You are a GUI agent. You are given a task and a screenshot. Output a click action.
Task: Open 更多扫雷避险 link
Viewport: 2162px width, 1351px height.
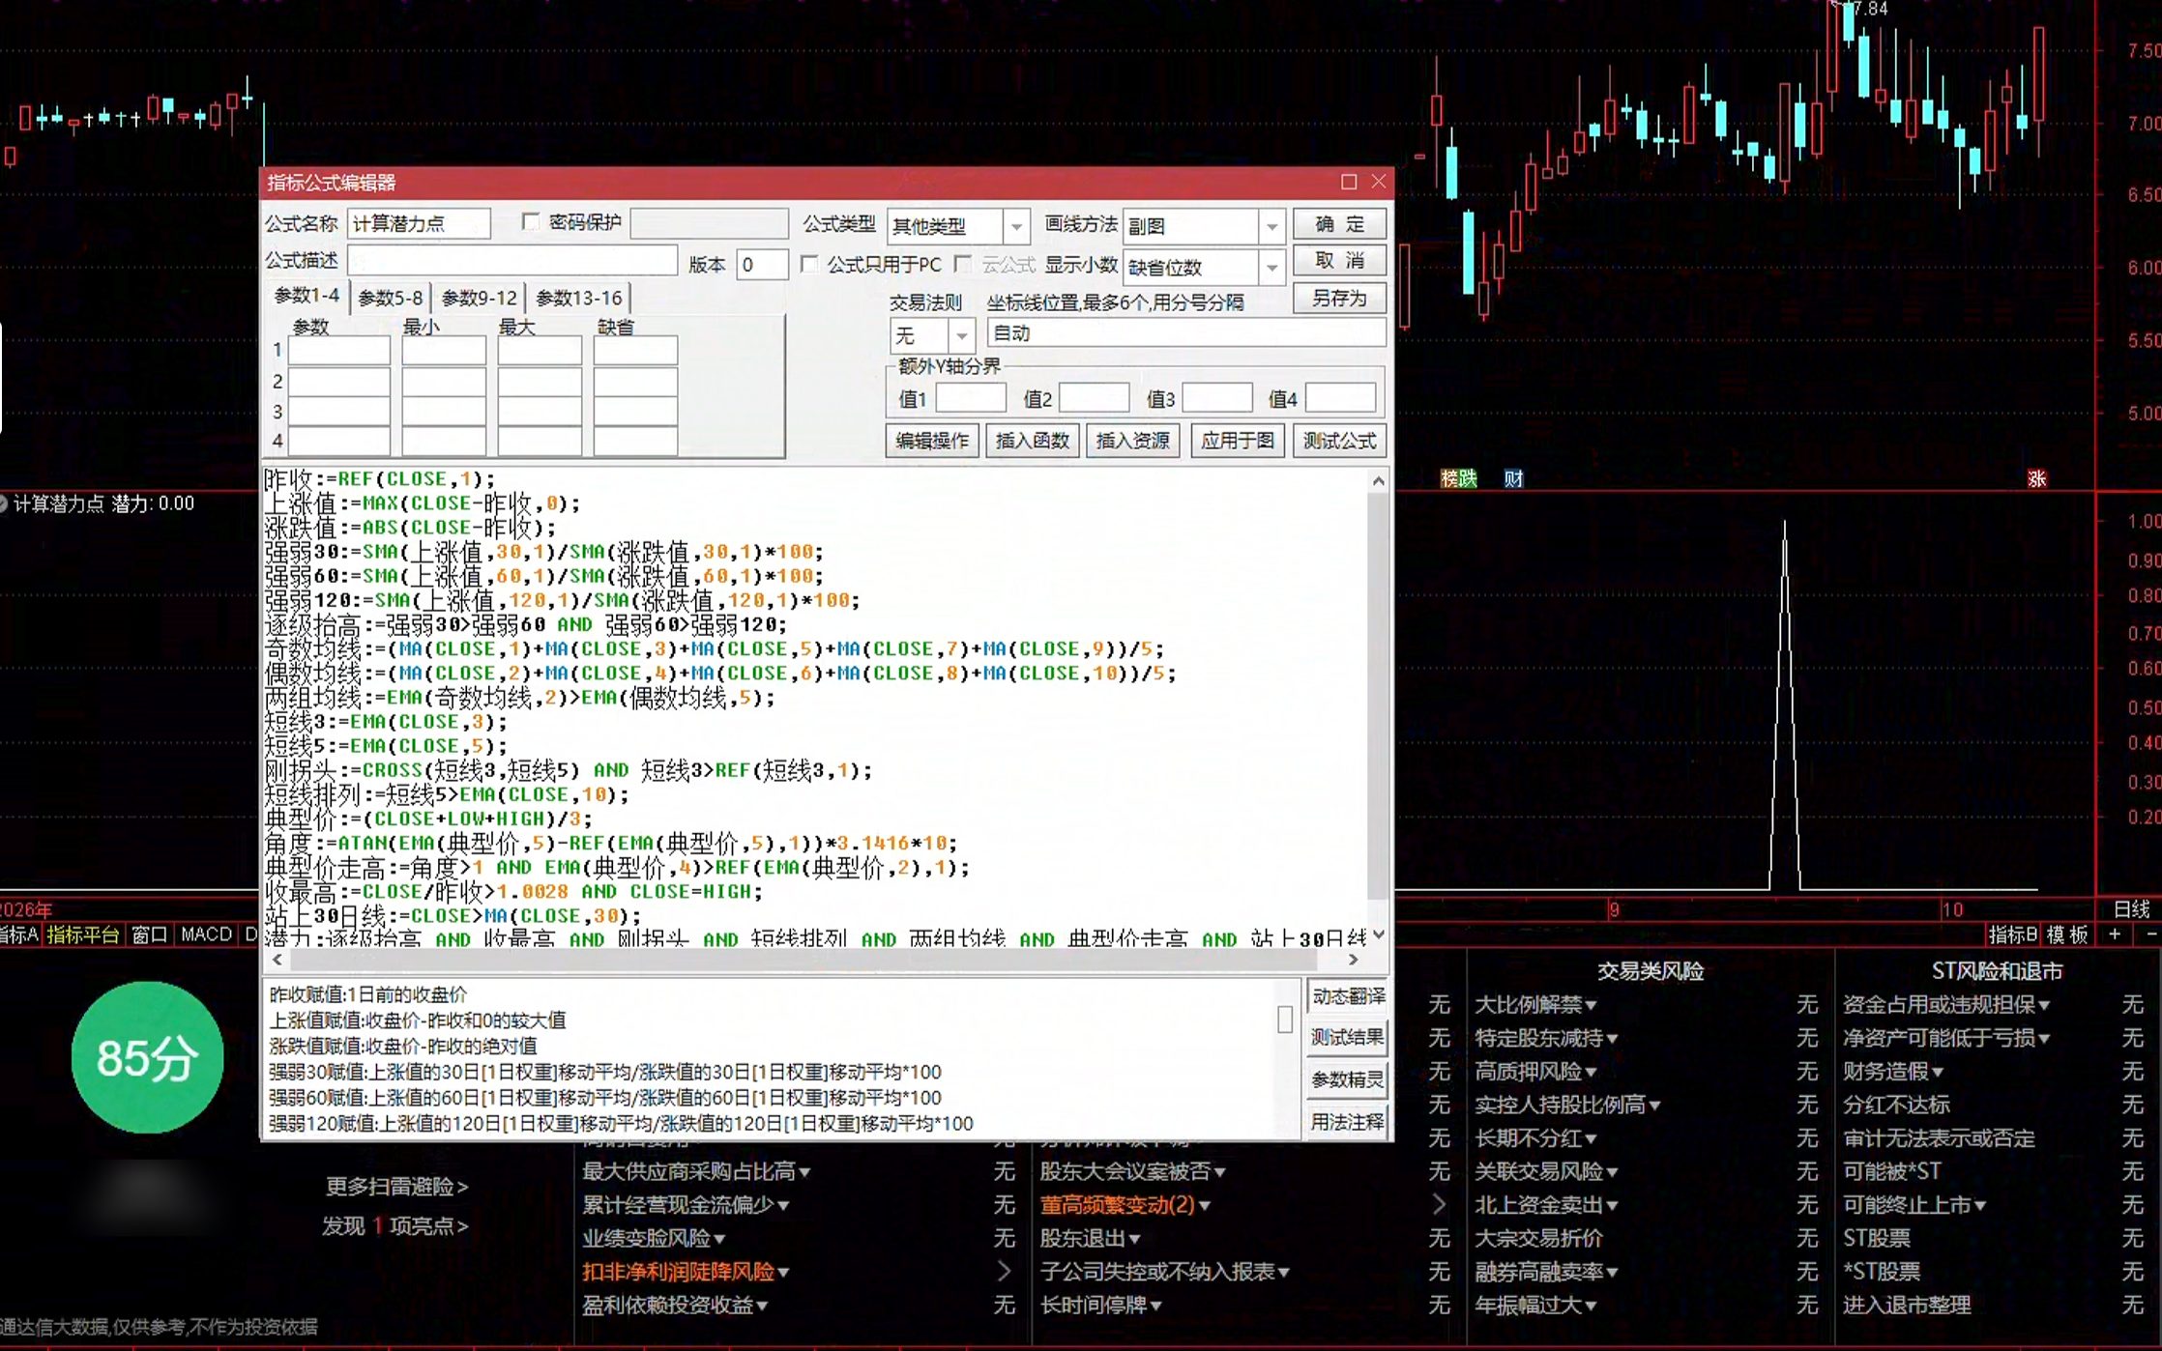pyautogui.click(x=396, y=1186)
